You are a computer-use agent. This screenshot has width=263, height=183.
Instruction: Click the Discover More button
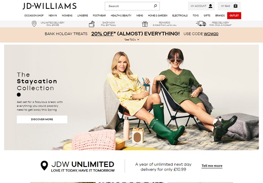coord(42,119)
